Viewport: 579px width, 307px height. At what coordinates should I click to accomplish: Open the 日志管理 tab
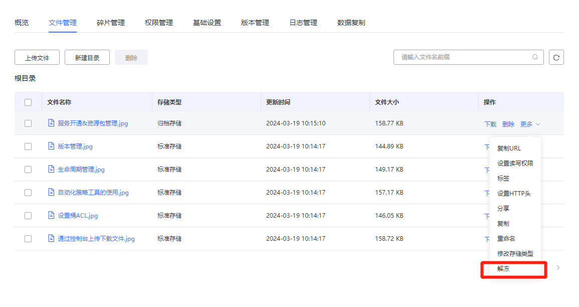point(303,23)
